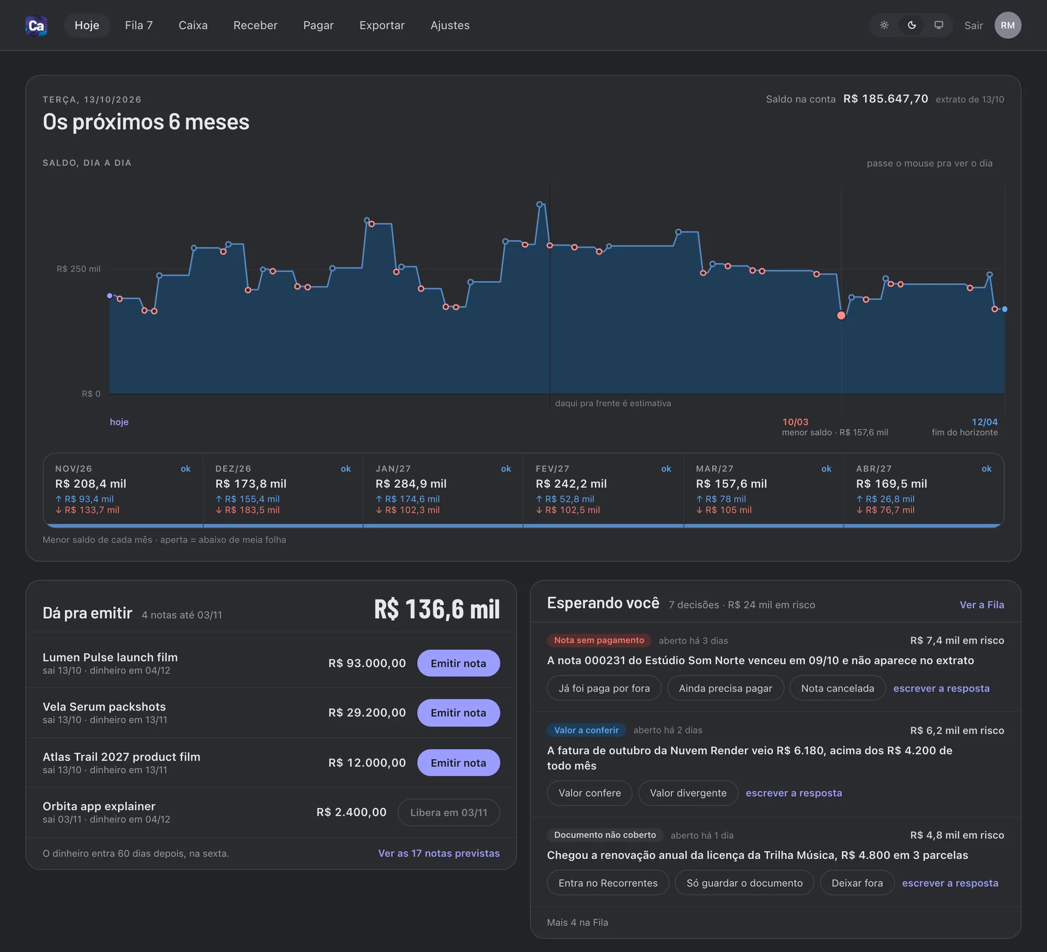The height and width of the screenshot is (952, 1047).
Task: Choose Já foi paga por fora
Action: 604,688
